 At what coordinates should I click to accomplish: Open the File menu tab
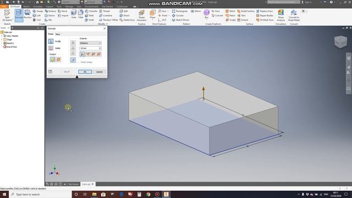pyautogui.click(x=4, y=7)
